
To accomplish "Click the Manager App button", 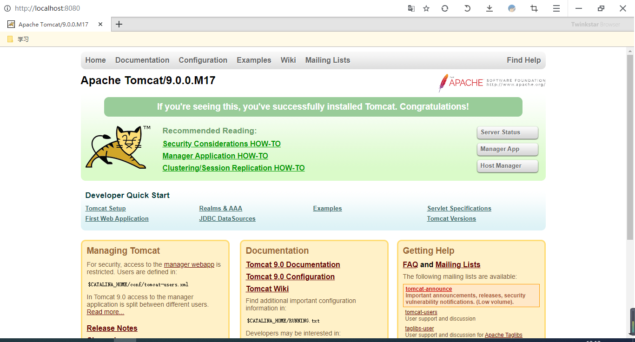I will (508, 149).
